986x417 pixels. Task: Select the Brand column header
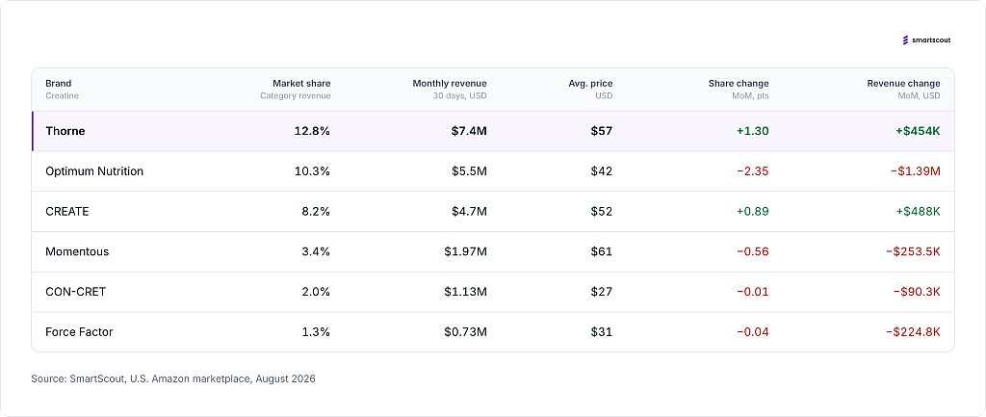[x=59, y=83]
